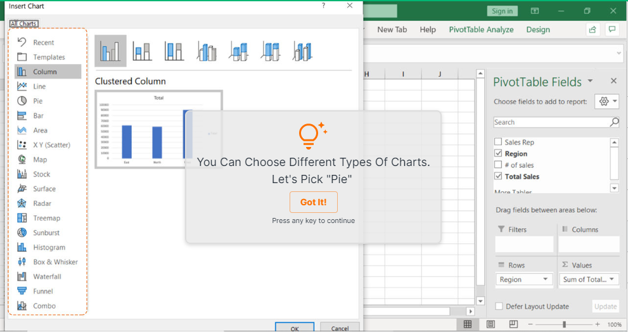Select the Bar chart type

pyautogui.click(x=48, y=115)
